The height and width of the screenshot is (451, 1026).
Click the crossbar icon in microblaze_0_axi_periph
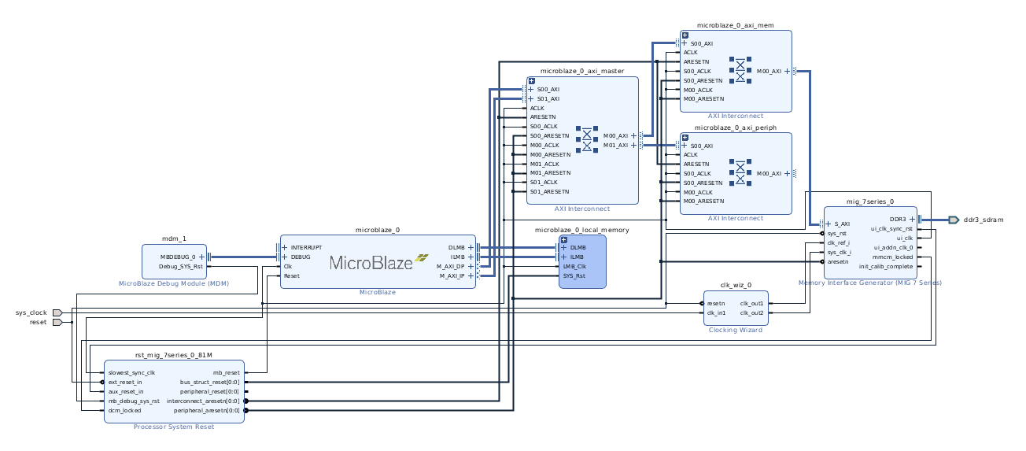[740, 172]
